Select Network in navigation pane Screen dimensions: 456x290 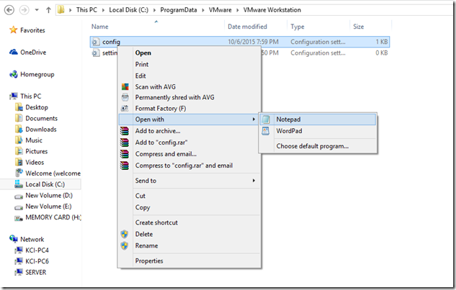point(32,240)
